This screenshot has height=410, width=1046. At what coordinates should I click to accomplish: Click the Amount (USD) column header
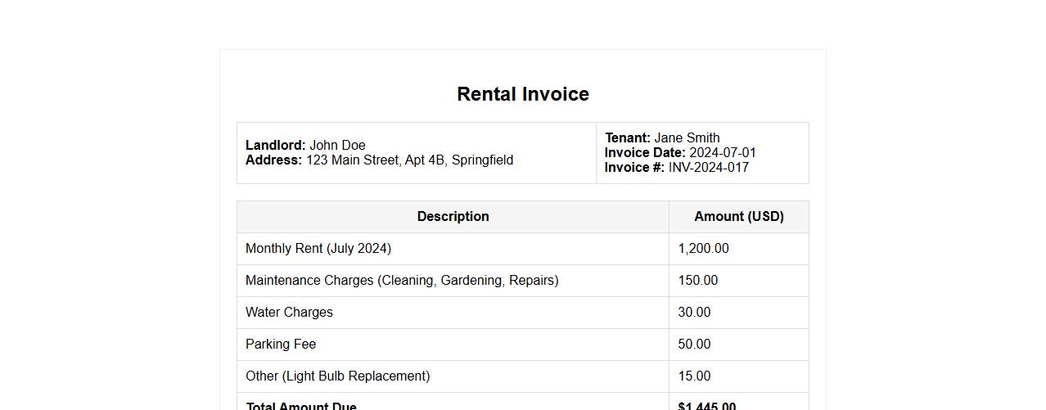pyautogui.click(x=739, y=217)
